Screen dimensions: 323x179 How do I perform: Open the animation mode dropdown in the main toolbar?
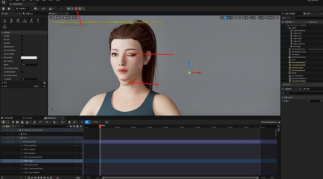tap(22, 8)
